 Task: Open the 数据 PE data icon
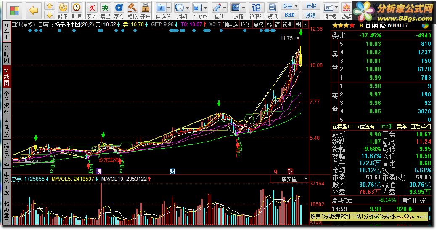328,8
